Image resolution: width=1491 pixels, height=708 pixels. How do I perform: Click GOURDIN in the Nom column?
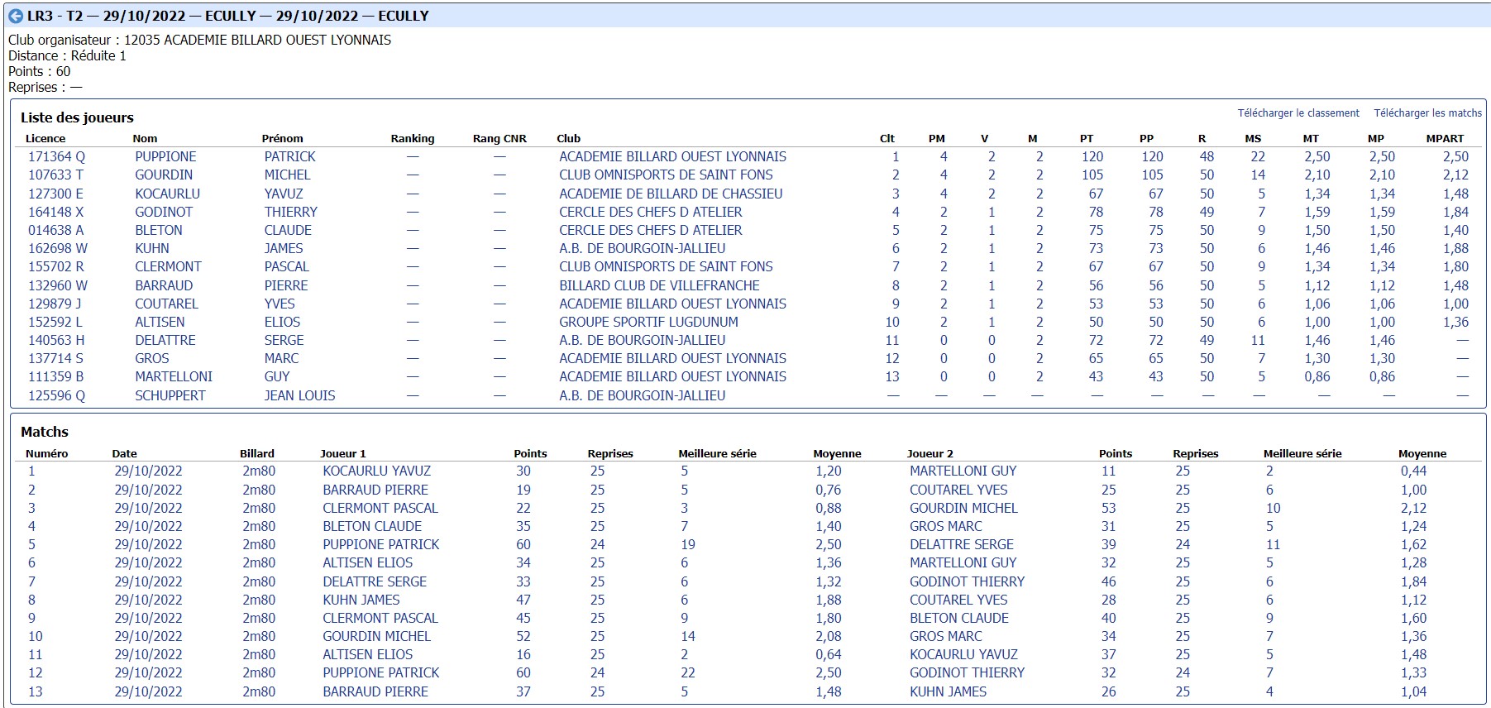click(164, 175)
